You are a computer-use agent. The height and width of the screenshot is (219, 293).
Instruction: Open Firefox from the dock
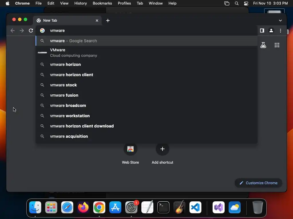(83, 207)
